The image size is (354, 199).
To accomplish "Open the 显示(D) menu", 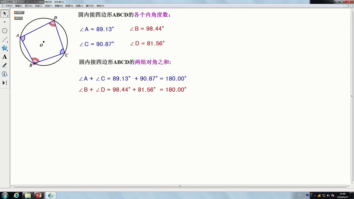I will 28,6.
